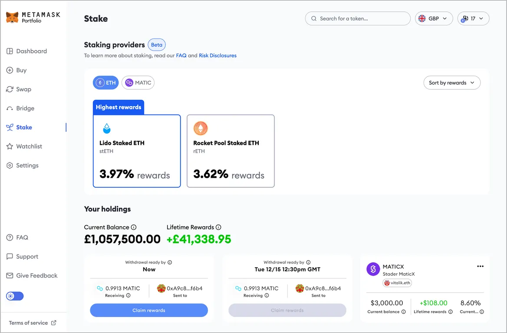Toggle the dark mode theme switch
507x333 pixels.
[x=15, y=296]
